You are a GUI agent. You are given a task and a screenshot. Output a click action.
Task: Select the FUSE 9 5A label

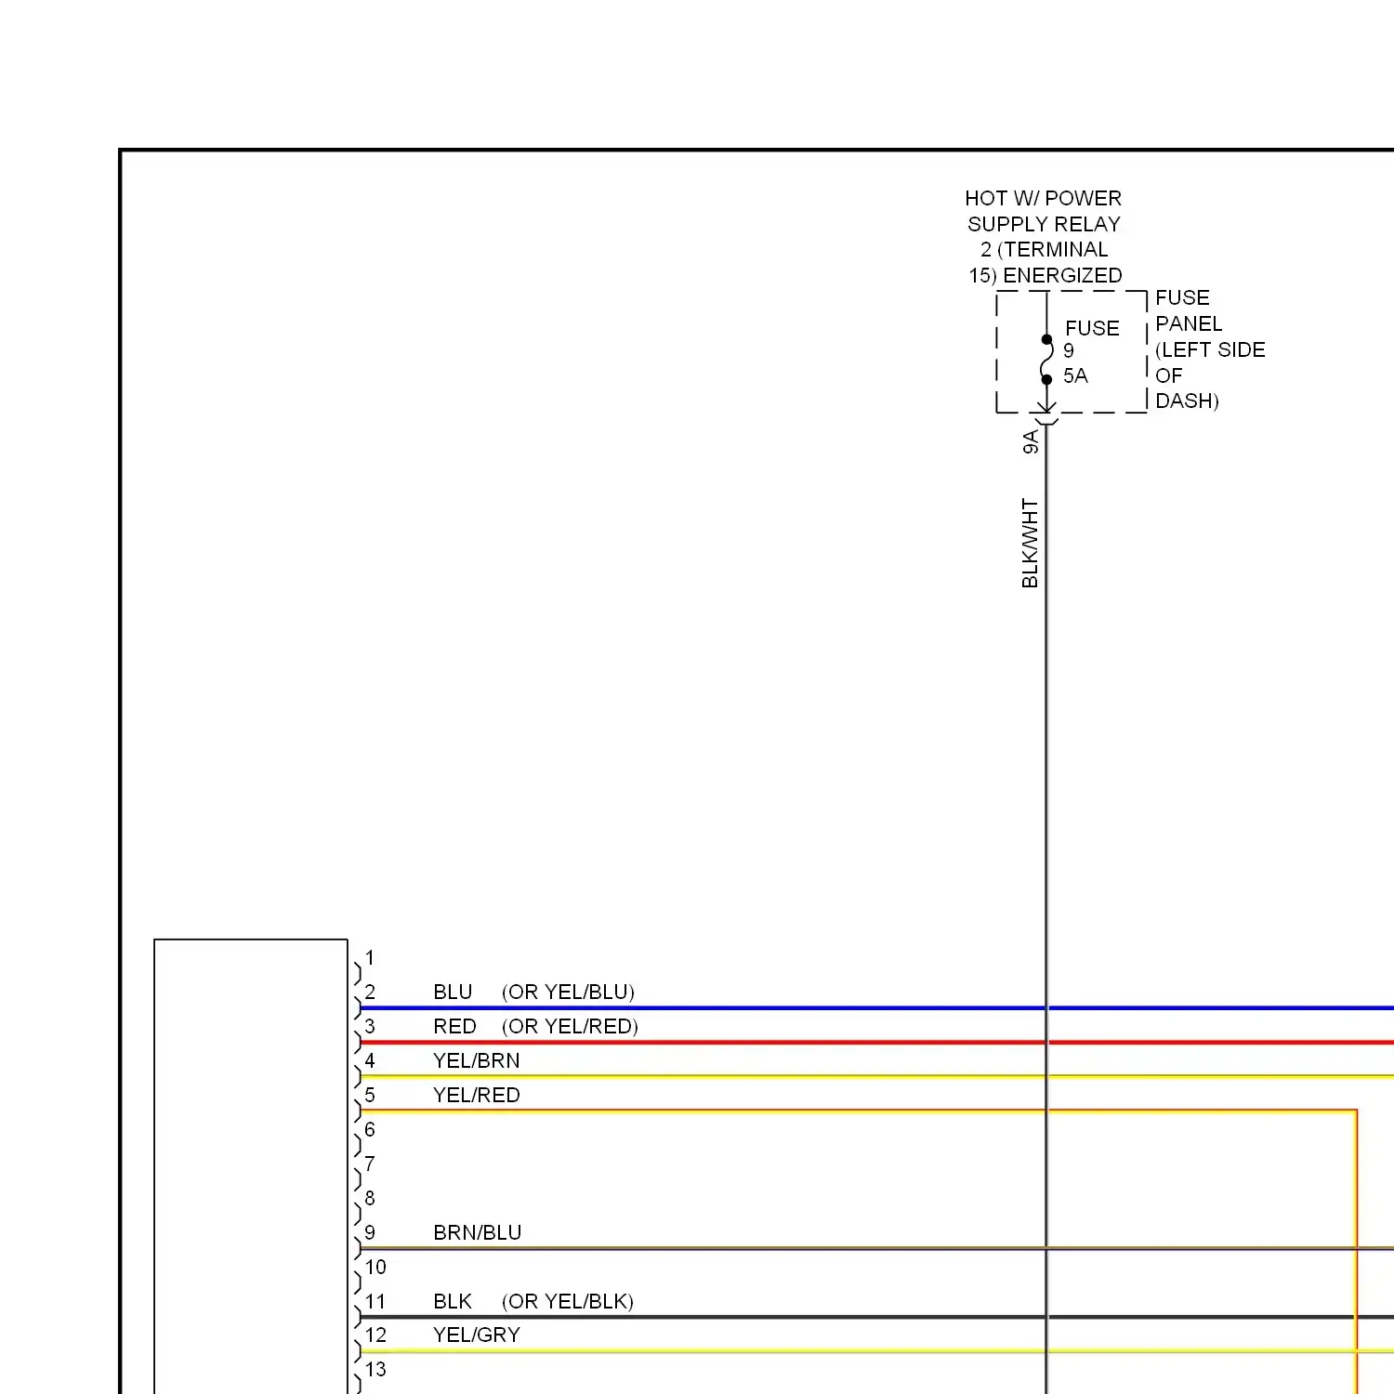click(x=1091, y=352)
